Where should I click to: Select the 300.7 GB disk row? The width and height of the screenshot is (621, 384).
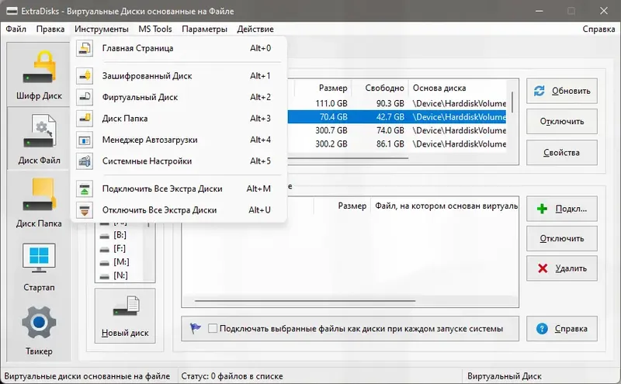tap(397, 130)
